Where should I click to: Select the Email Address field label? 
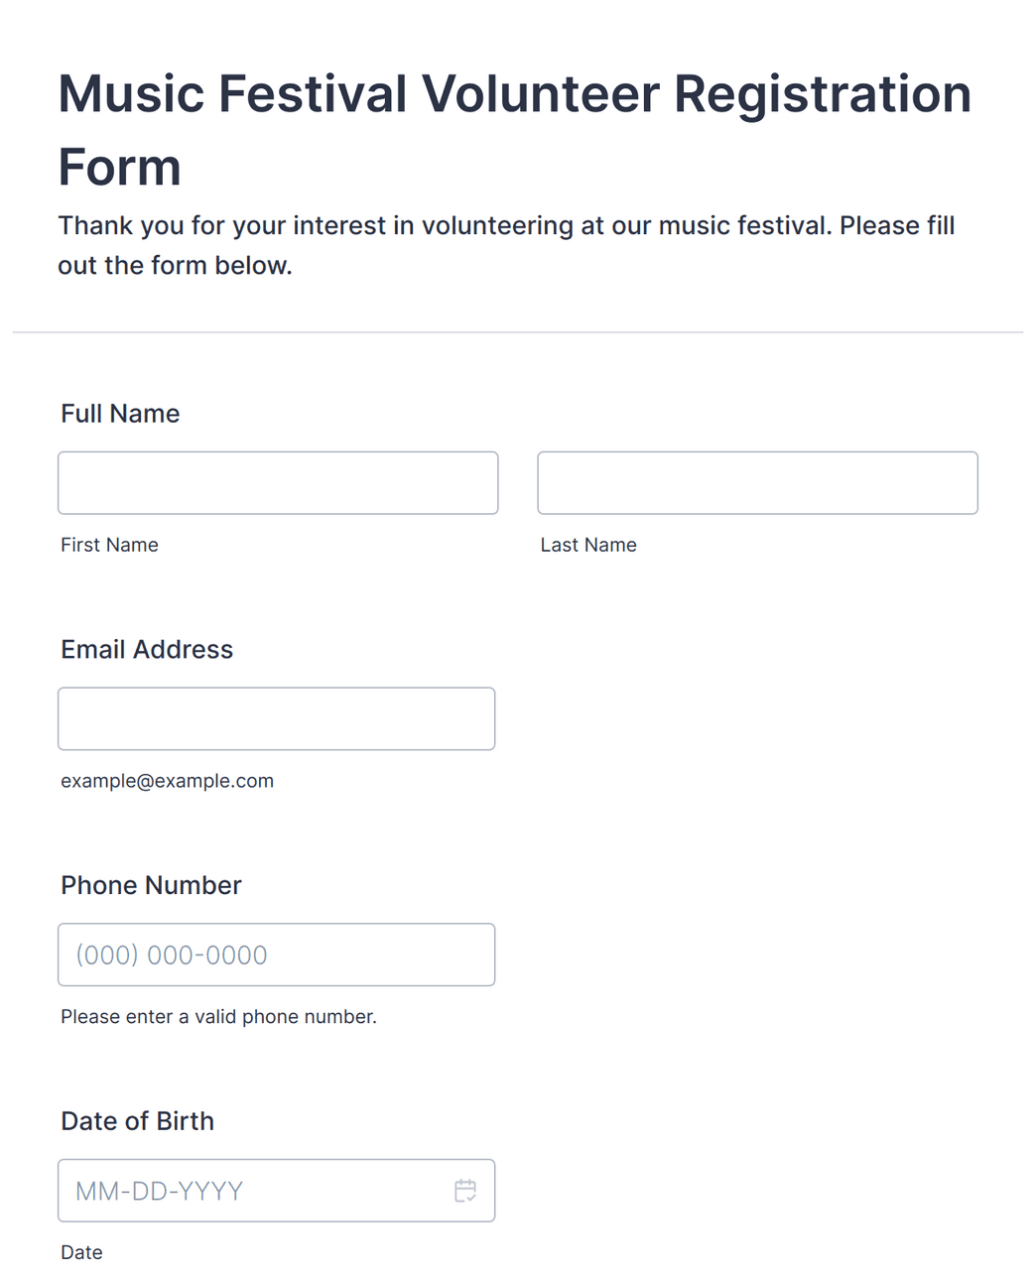coord(147,650)
